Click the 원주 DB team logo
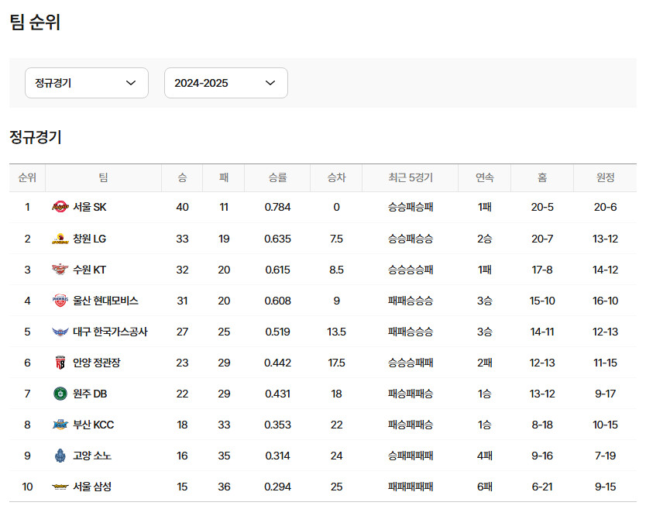Screen dimensions: 646x523 pos(60,394)
